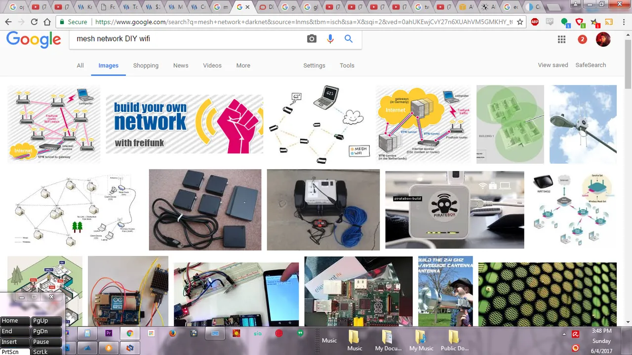Open the Hangouts icon in the taskbar
The image size is (632, 355).
pos(300,334)
